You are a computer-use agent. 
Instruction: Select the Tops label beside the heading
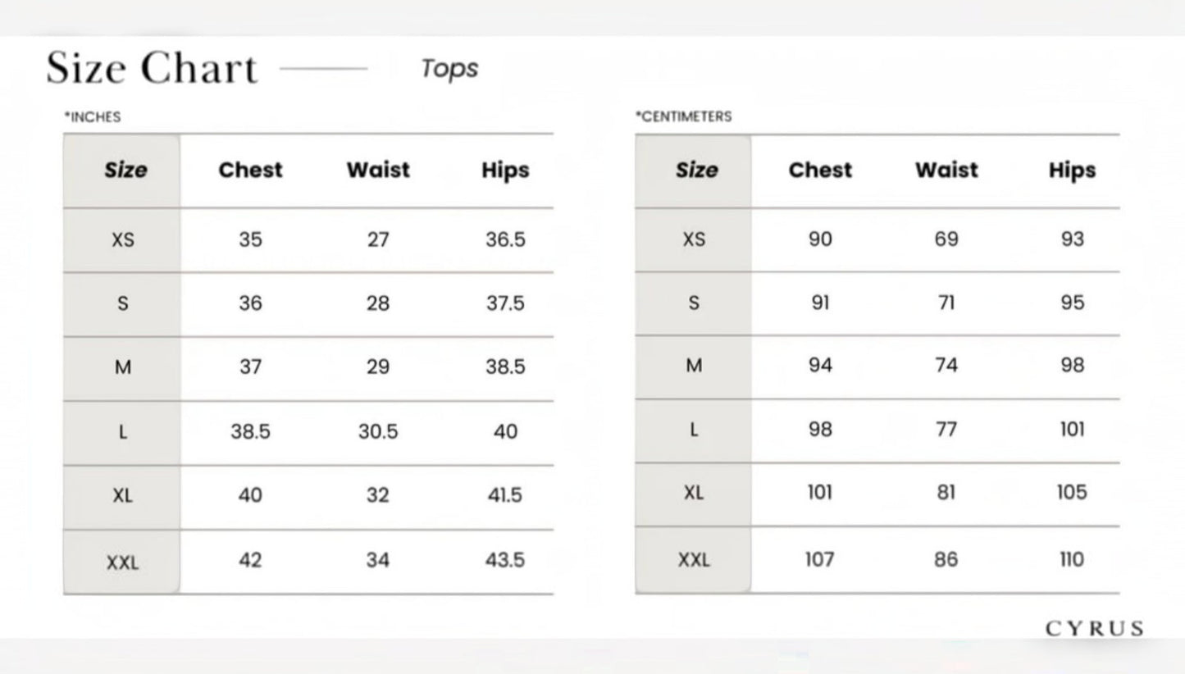point(449,69)
